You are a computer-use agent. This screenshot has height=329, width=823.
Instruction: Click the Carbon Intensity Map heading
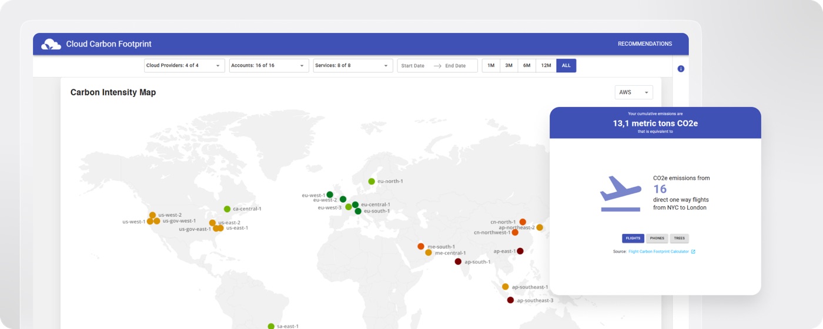[x=113, y=92]
